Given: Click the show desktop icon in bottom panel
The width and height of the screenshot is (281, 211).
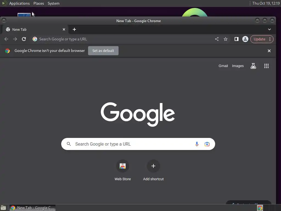Looking at the screenshot, I should 3,208.
